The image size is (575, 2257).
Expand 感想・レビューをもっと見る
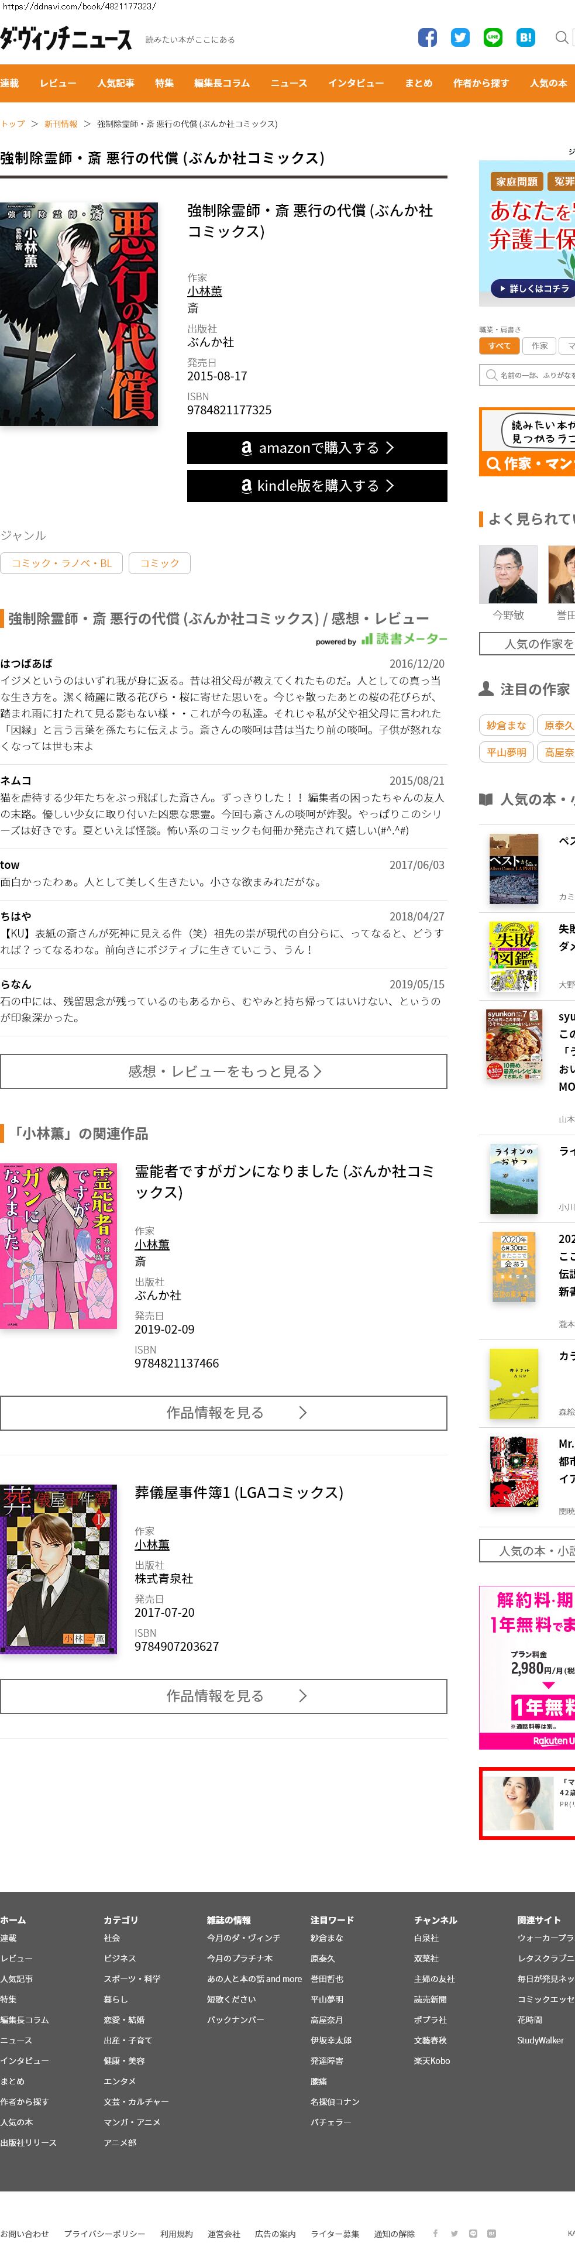tap(223, 1071)
